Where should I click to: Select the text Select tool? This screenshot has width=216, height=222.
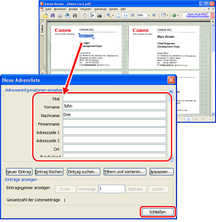(x=92, y=16)
